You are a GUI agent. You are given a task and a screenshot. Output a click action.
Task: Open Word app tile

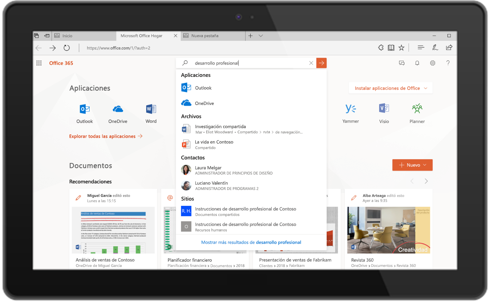click(x=151, y=113)
